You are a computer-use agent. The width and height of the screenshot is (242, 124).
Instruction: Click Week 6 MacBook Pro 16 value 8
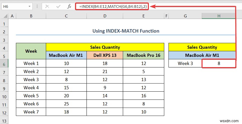tap(143, 104)
